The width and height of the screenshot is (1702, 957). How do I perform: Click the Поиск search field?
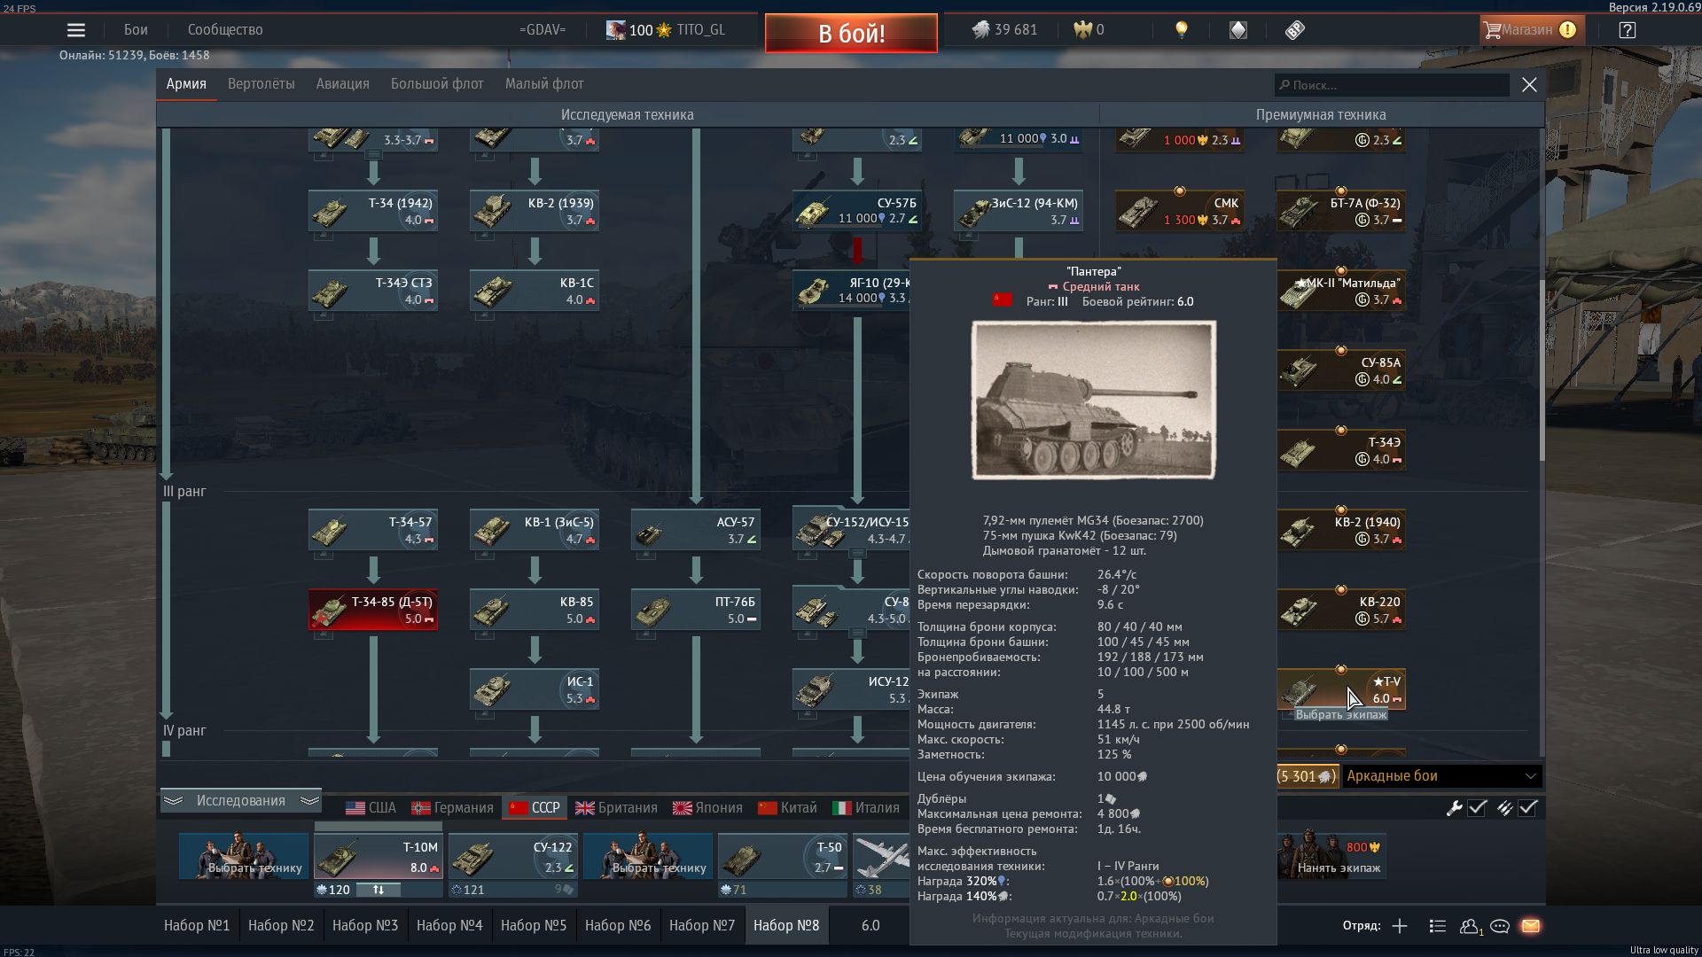(x=1392, y=85)
